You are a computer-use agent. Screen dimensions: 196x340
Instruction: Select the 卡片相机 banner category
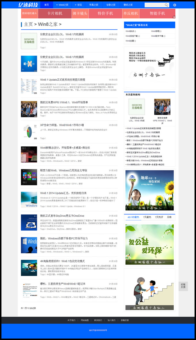pyautogui.click(x=55, y=14)
